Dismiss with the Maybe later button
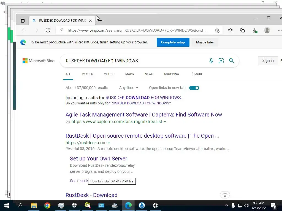282x211 pixels. point(205,42)
